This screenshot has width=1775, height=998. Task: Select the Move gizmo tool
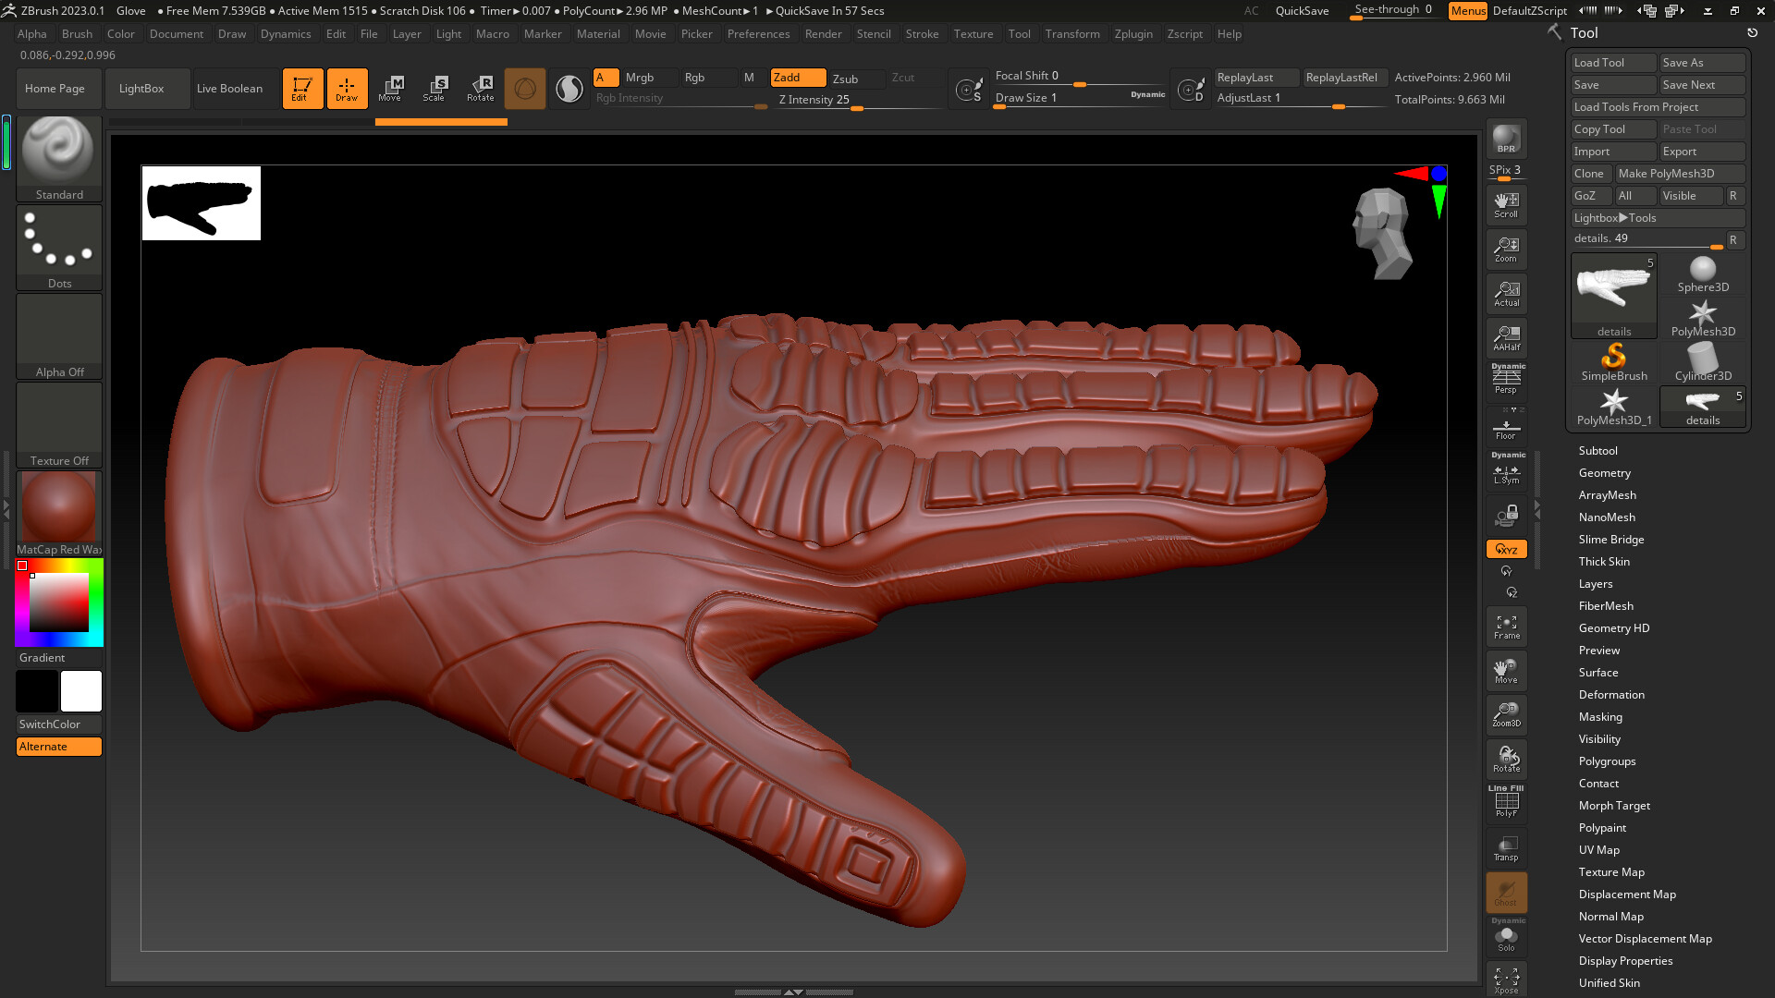pyautogui.click(x=390, y=88)
